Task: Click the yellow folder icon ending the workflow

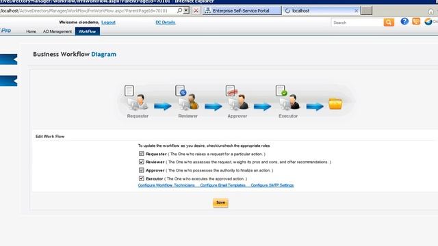Action: 335,104
